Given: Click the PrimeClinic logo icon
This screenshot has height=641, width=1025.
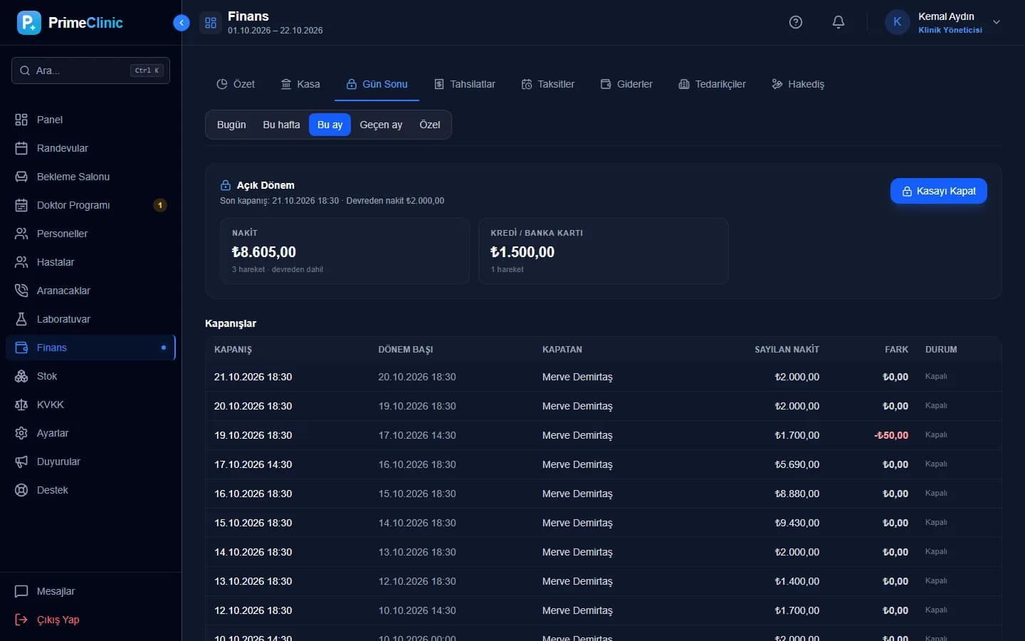Looking at the screenshot, I should 29,23.
